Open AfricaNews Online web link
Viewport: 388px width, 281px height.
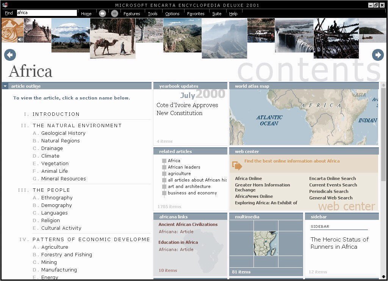pos(254,196)
